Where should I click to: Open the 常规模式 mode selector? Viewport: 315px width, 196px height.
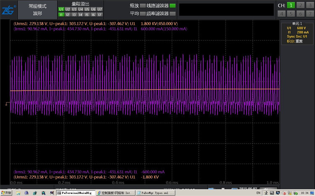click(x=38, y=6)
